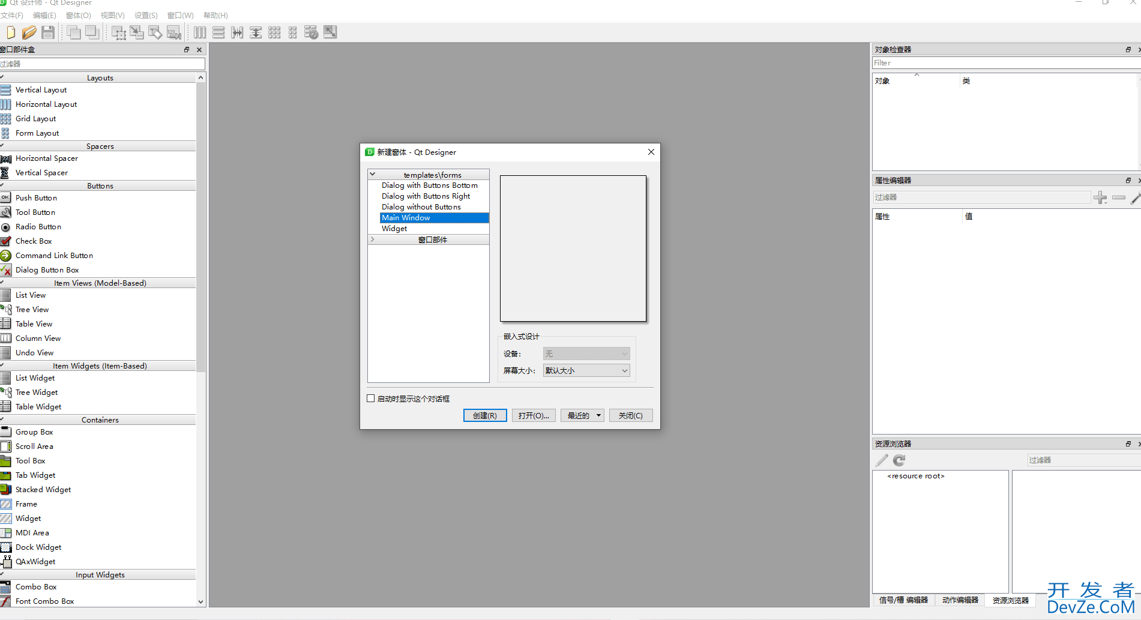
Task: Click the minus icon in property editor
Action: [1119, 197]
